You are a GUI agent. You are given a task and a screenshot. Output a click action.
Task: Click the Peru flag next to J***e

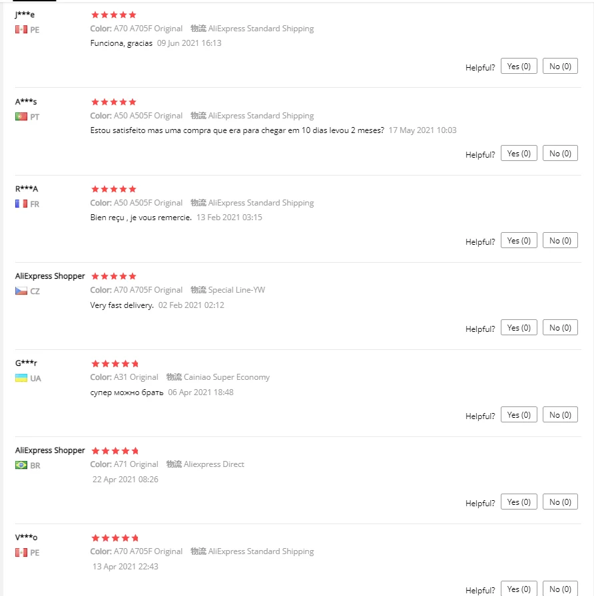(x=21, y=29)
